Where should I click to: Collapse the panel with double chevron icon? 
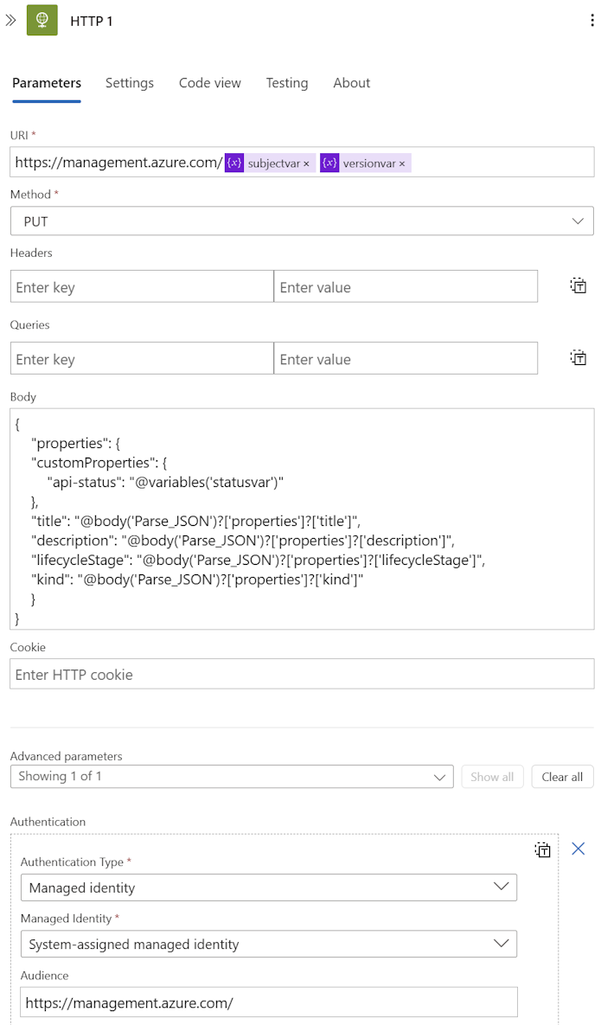coord(10,20)
